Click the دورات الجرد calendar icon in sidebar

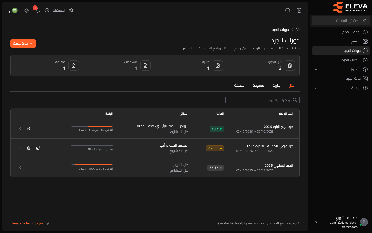point(365,51)
